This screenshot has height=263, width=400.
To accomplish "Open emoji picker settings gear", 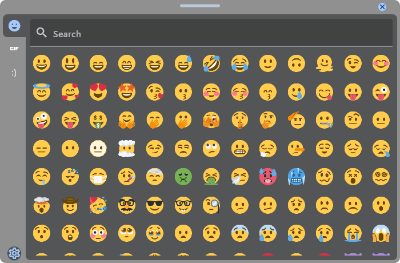I will click(14, 253).
